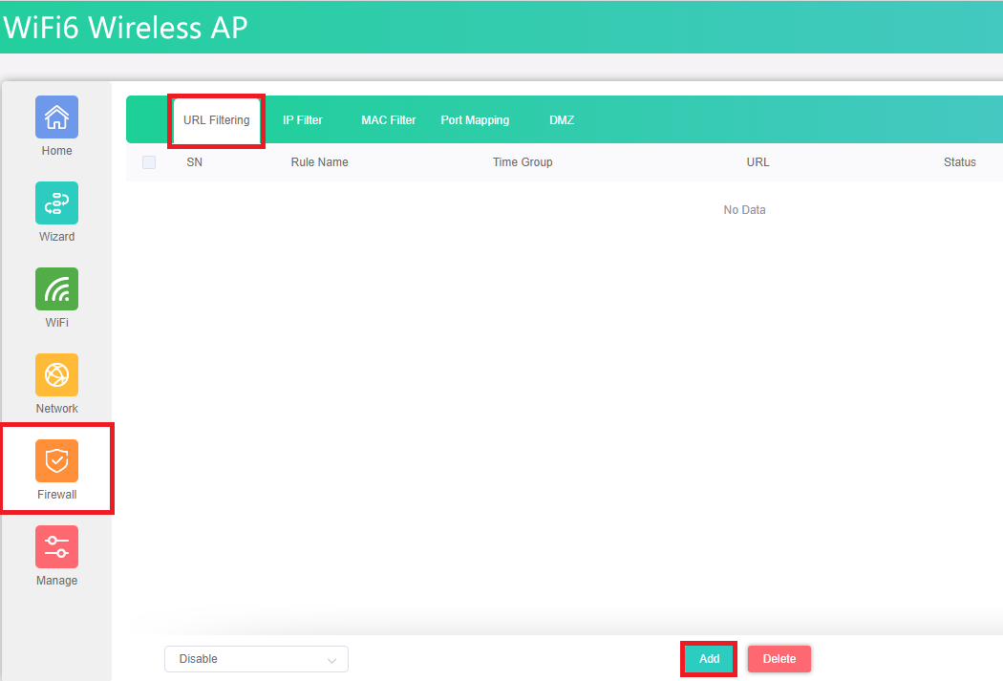The width and height of the screenshot is (1003, 681).
Task: Switch to the URL Filtering tab
Action: [217, 120]
